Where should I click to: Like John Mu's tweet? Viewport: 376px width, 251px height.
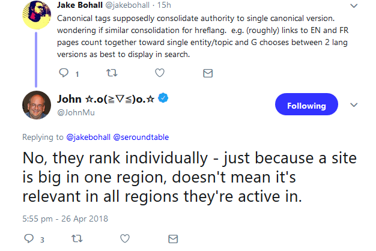(124, 239)
